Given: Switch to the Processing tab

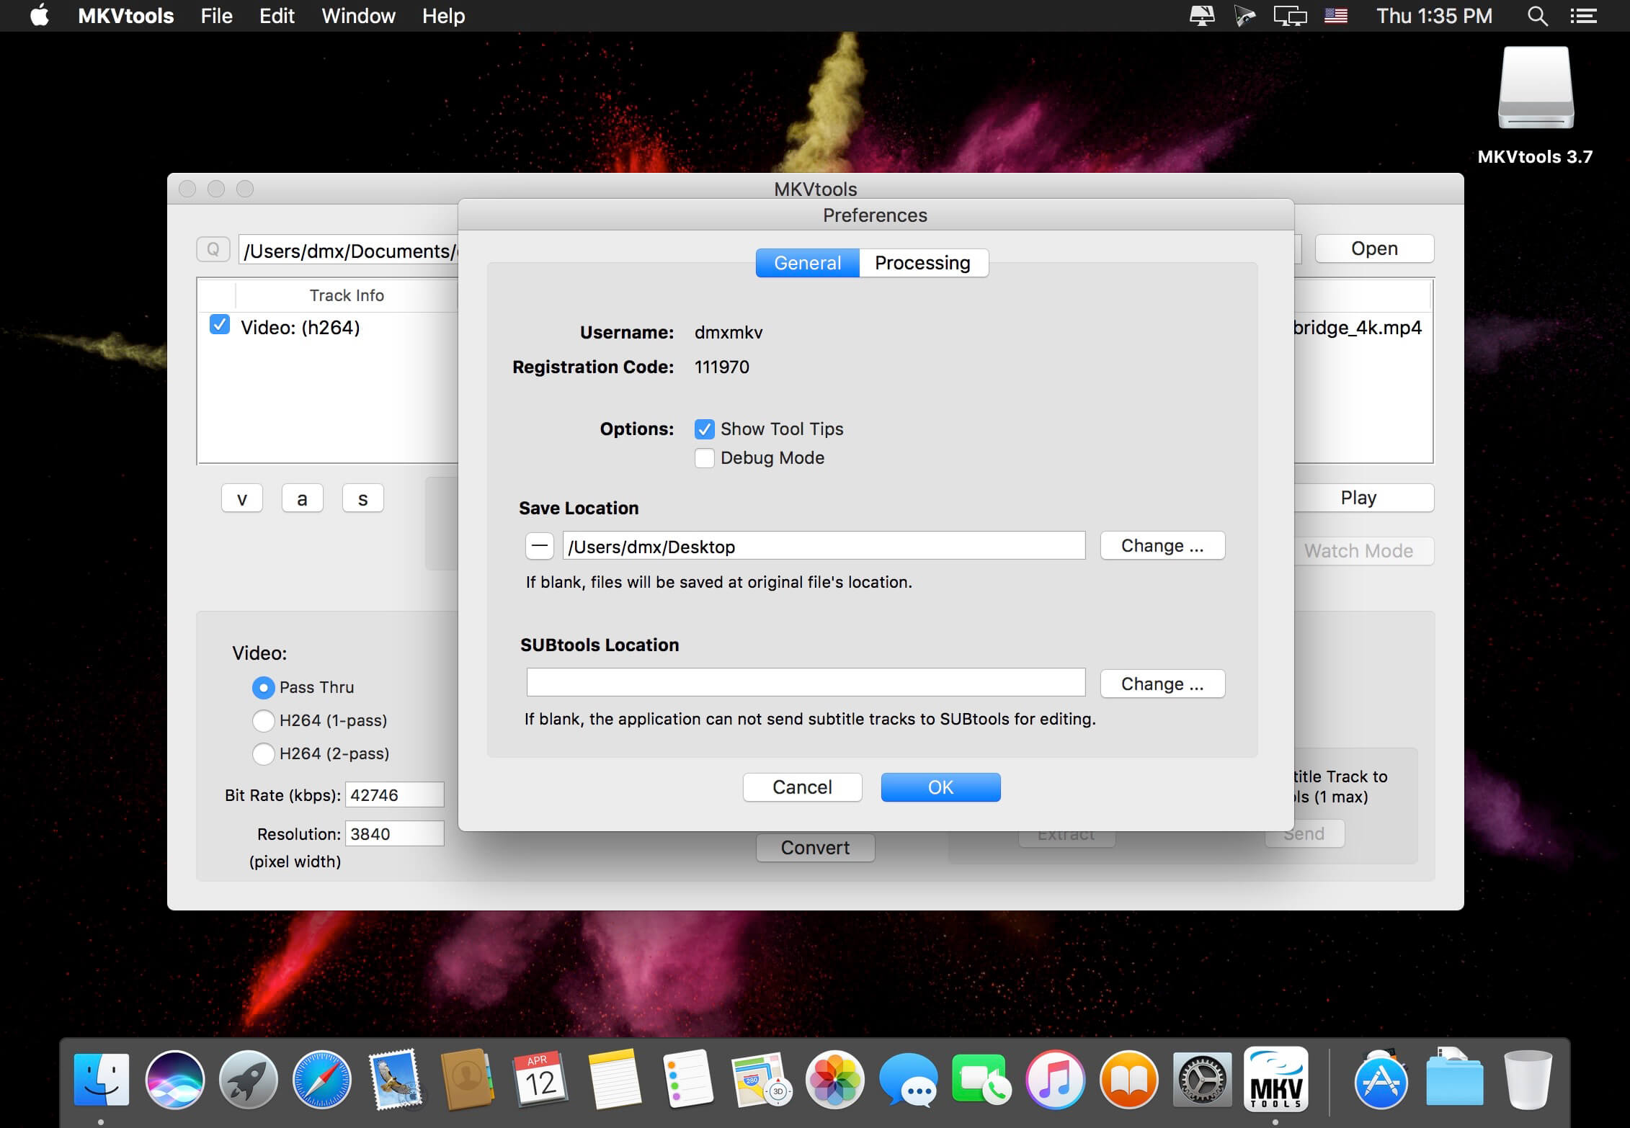Looking at the screenshot, I should pos(922,263).
